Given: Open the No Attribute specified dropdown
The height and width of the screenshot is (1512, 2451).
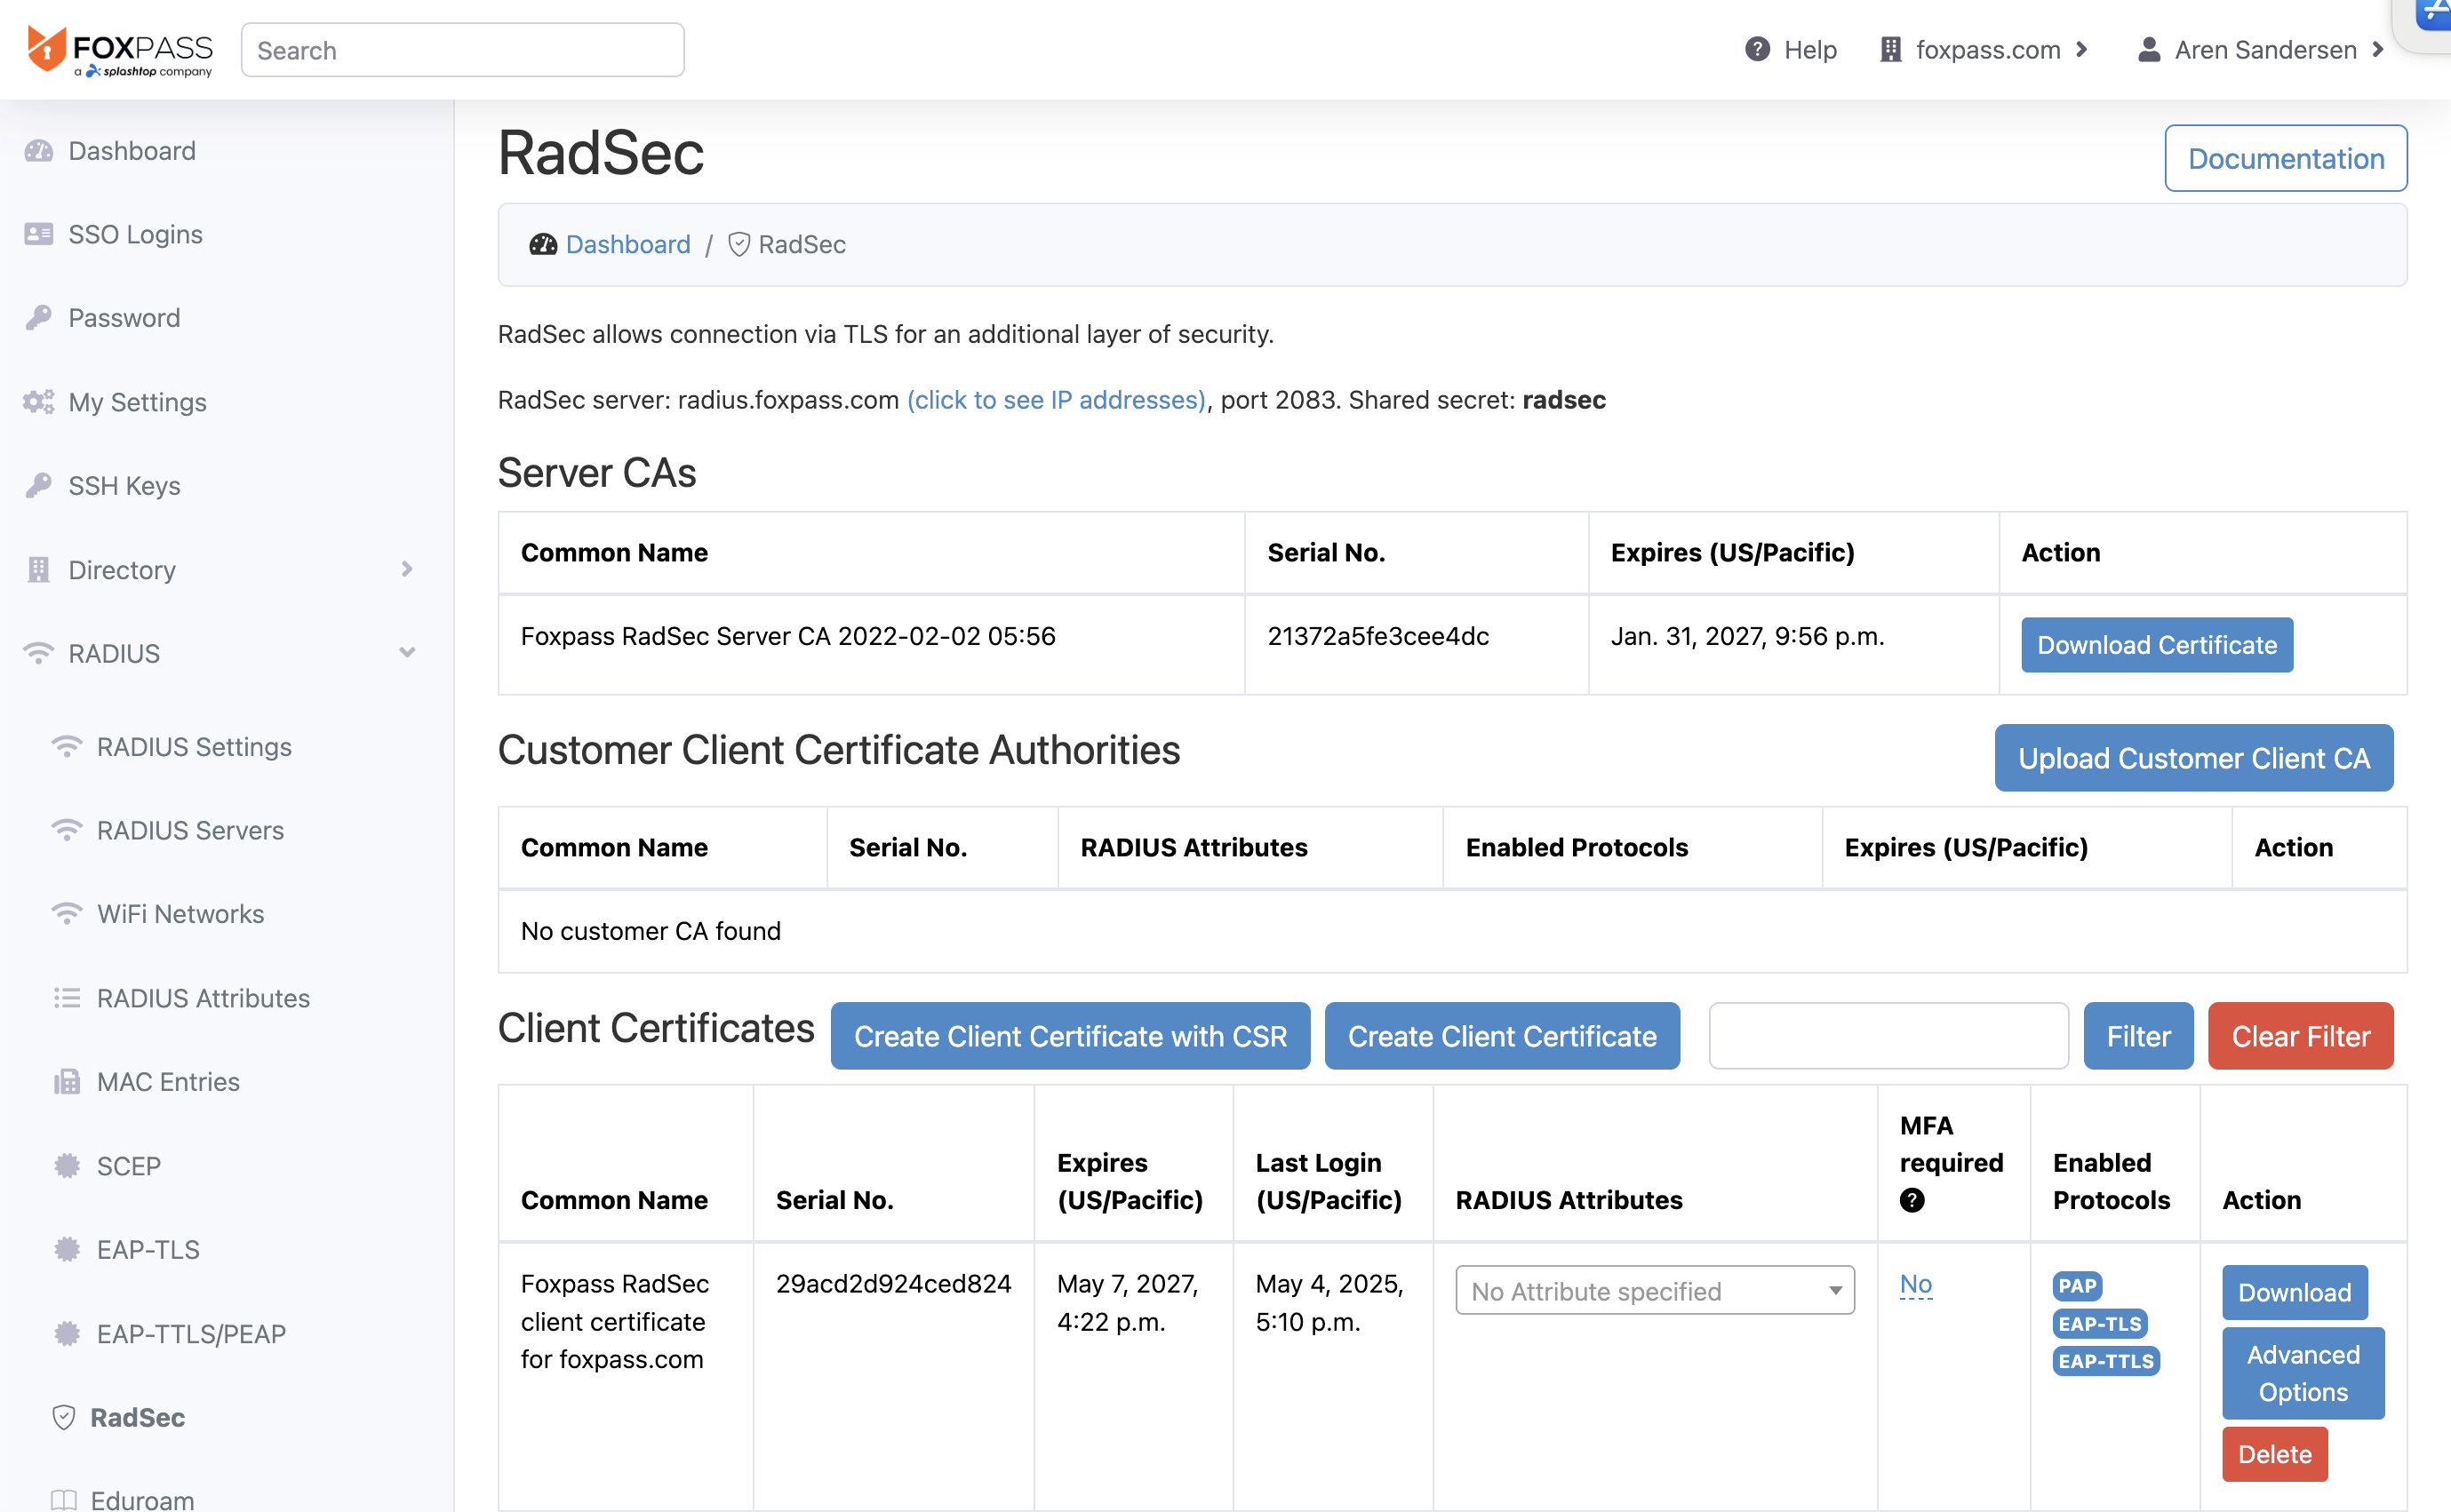Looking at the screenshot, I should click(x=1654, y=1291).
